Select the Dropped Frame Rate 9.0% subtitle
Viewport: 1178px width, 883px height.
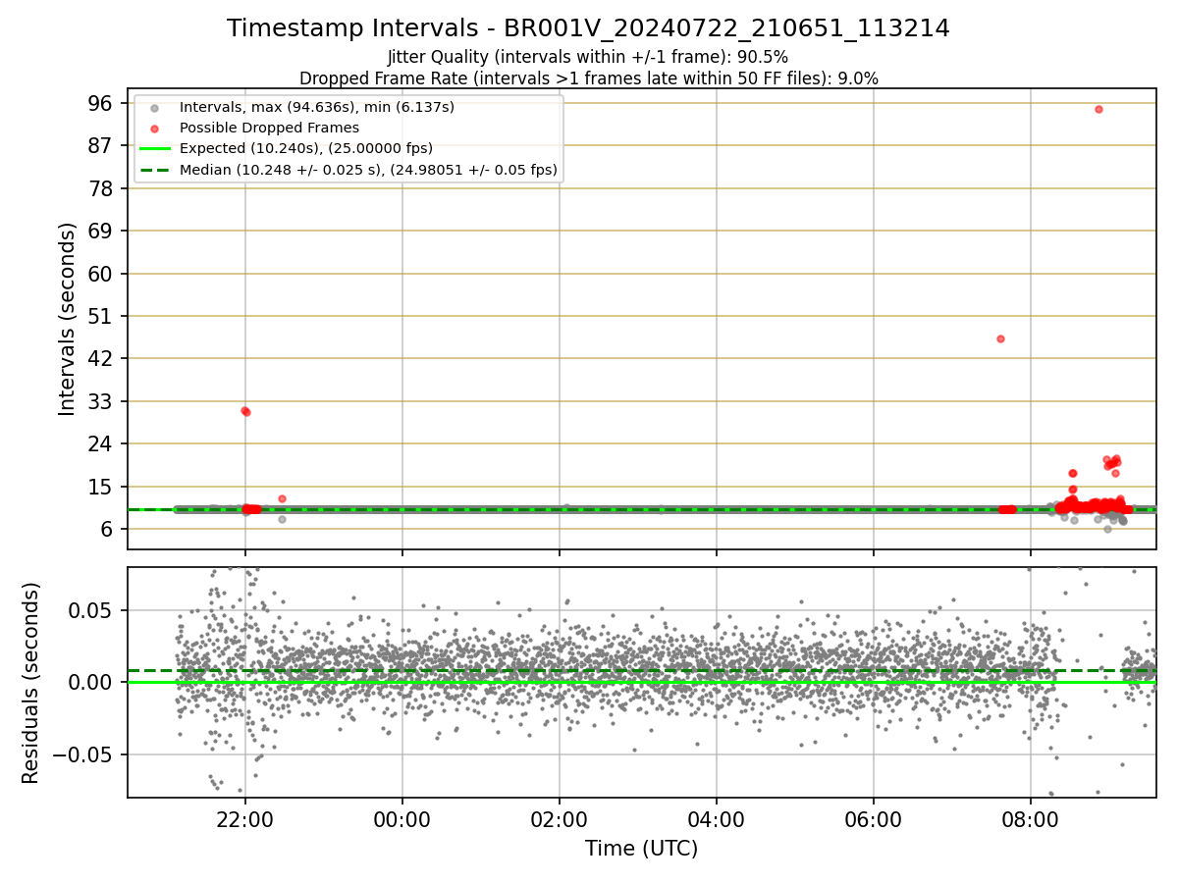coord(588,78)
